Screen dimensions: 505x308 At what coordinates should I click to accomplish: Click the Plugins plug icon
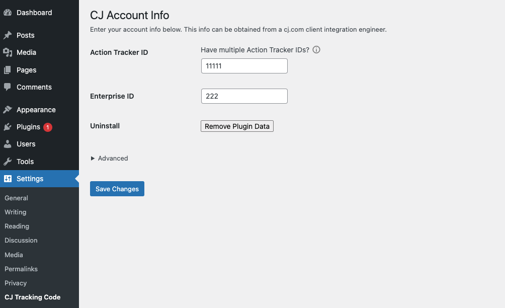pos(8,127)
